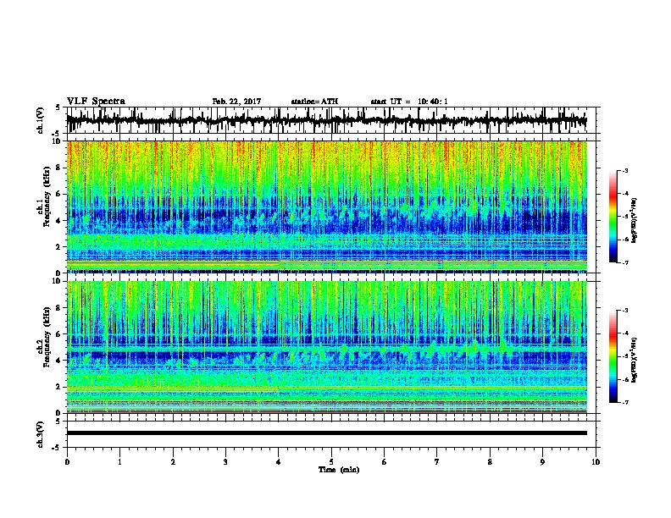Click time axis tick label 10
Screen dimensions: 671x518
click(x=596, y=462)
